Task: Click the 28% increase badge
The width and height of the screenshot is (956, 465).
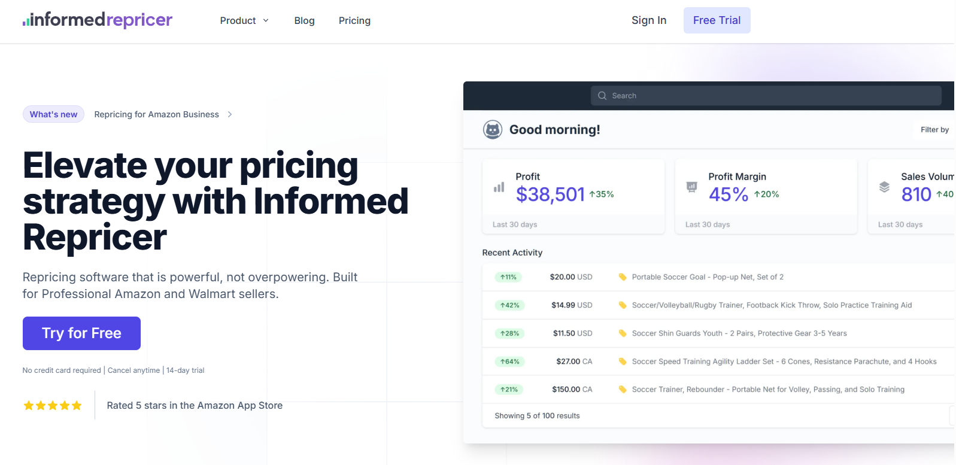Action: coord(509,333)
